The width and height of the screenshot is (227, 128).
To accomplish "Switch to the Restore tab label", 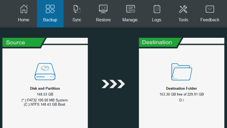I will tap(103, 20).
